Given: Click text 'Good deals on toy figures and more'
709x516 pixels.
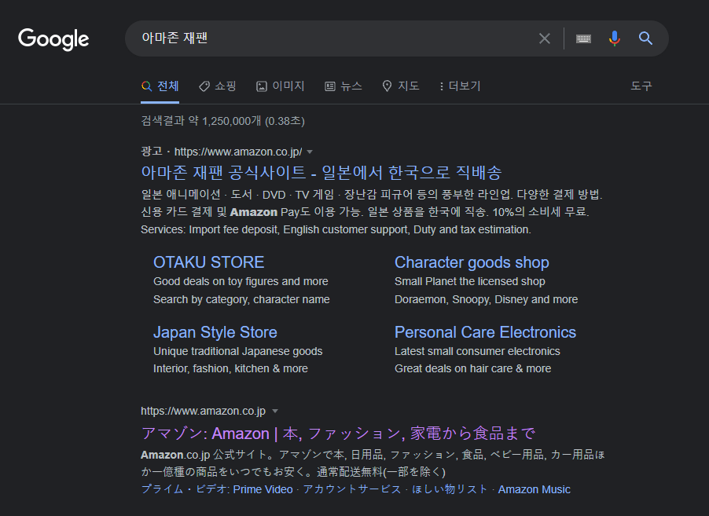Looking at the screenshot, I should [x=241, y=281].
